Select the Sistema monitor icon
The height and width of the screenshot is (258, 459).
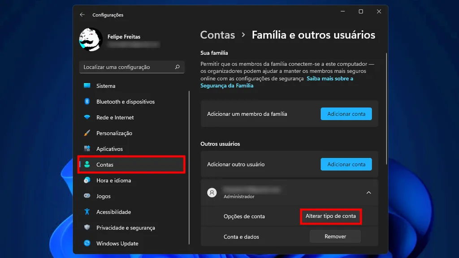[x=87, y=86]
